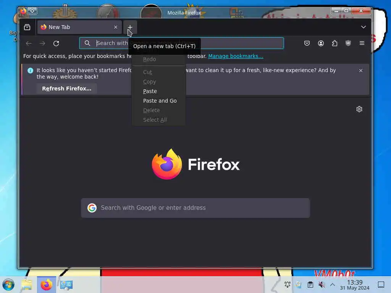The height and width of the screenshot is (293, 391).
Task: Go back with the back arrow
Action: [29, 43]
